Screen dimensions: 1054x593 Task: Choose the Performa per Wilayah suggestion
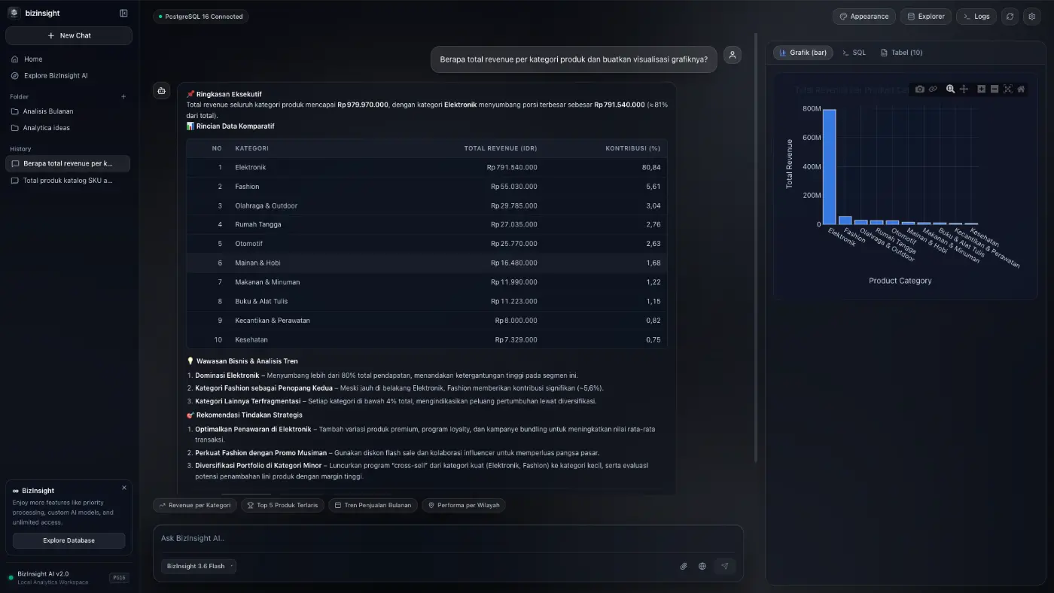coord(464,505)
